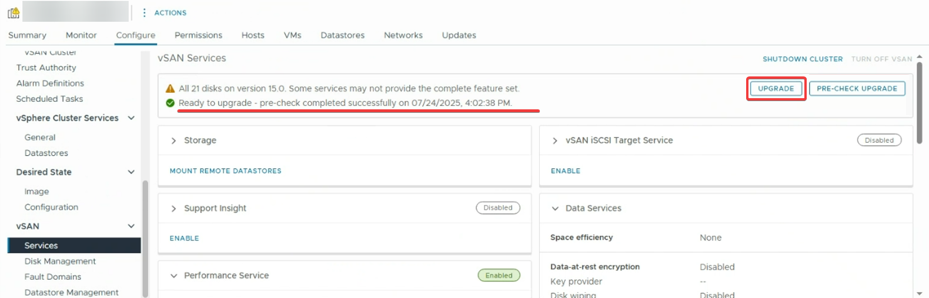929x298 pixels.
Task: Click the yellow warning triangle icon
Action: [170, 88]
